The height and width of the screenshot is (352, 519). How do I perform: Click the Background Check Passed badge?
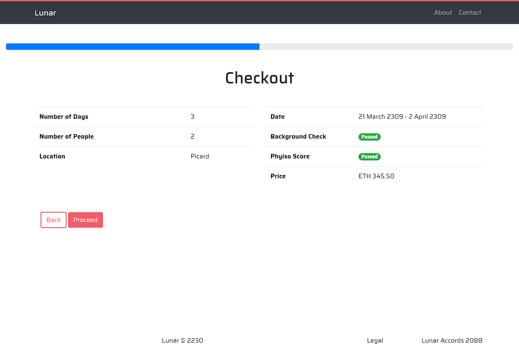(369, 136)
